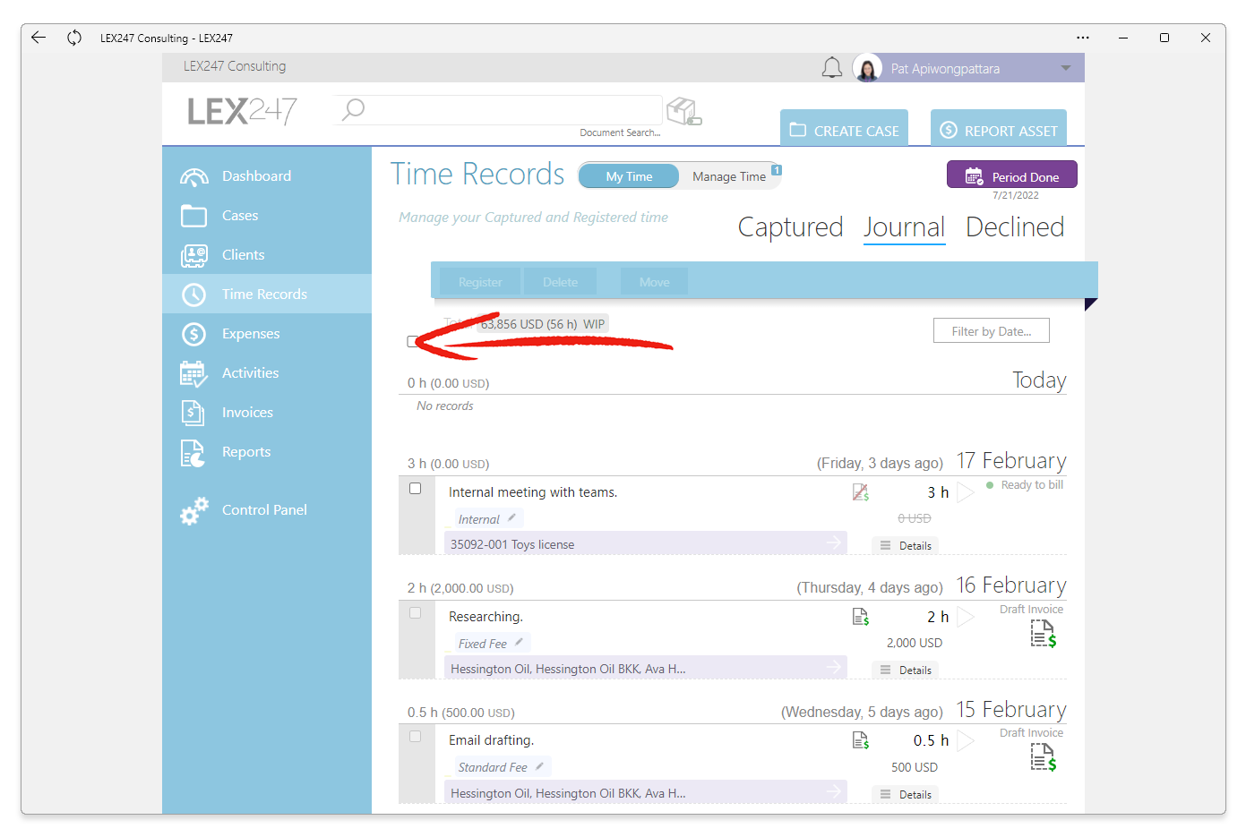Switch to Manage Time toggle
Image resolution: width=1246 pixels, height=837 pixels.
(x=729, y=176)
